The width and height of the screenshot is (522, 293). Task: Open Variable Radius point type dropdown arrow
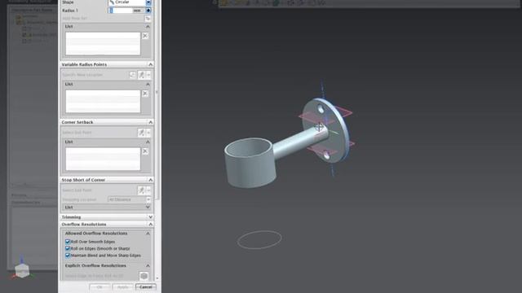pos(148,75)
